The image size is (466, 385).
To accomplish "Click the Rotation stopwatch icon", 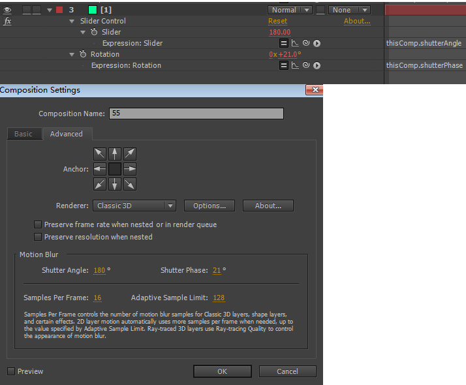I will 83,54.
